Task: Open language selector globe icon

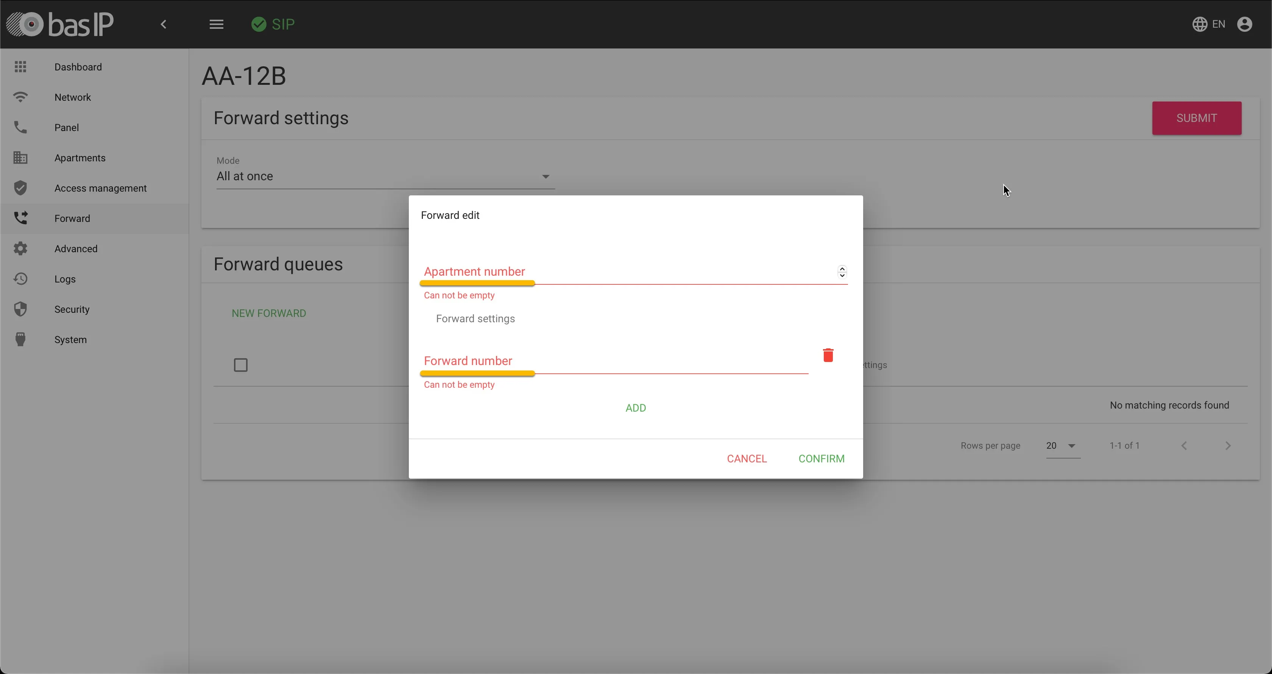Action: pos(1200,24)
